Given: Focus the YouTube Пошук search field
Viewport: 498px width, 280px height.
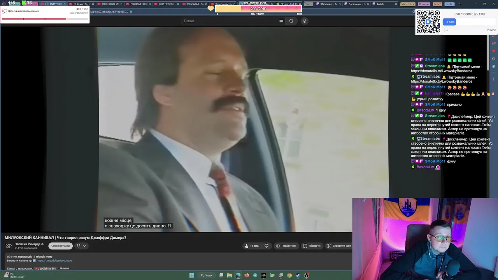Looking at the screenshot, I should click(x=230, y=21).
